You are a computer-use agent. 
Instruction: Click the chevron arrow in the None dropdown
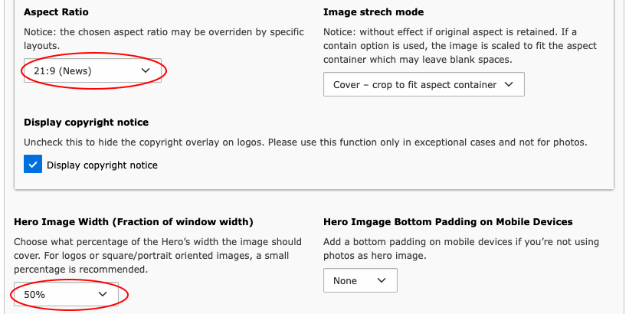click(382, 281)
